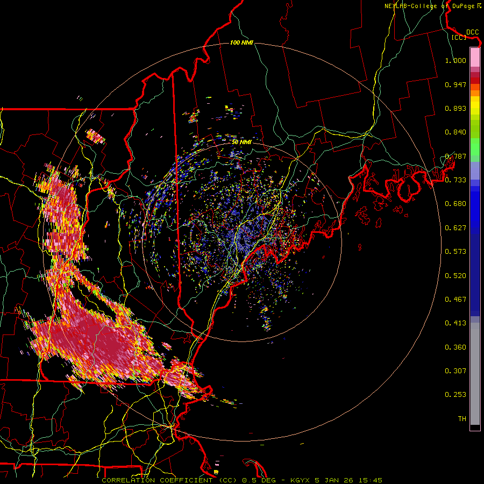The width and height of the screenshot is (484, 484).
Task: Click the DCC product label
Action: [472, 32]
